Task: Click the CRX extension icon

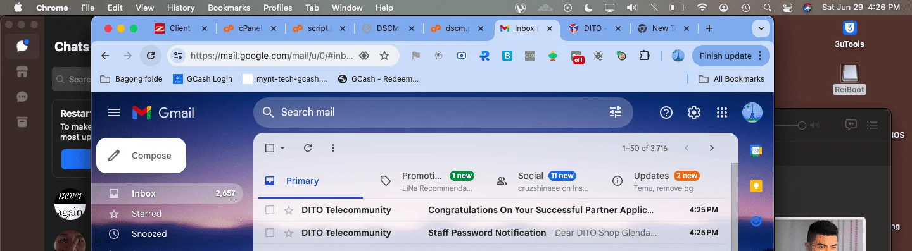Action: 530,56
